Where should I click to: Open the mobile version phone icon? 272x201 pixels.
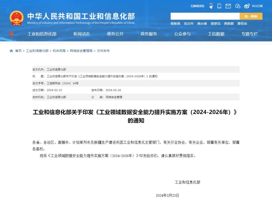coord(219,6)
